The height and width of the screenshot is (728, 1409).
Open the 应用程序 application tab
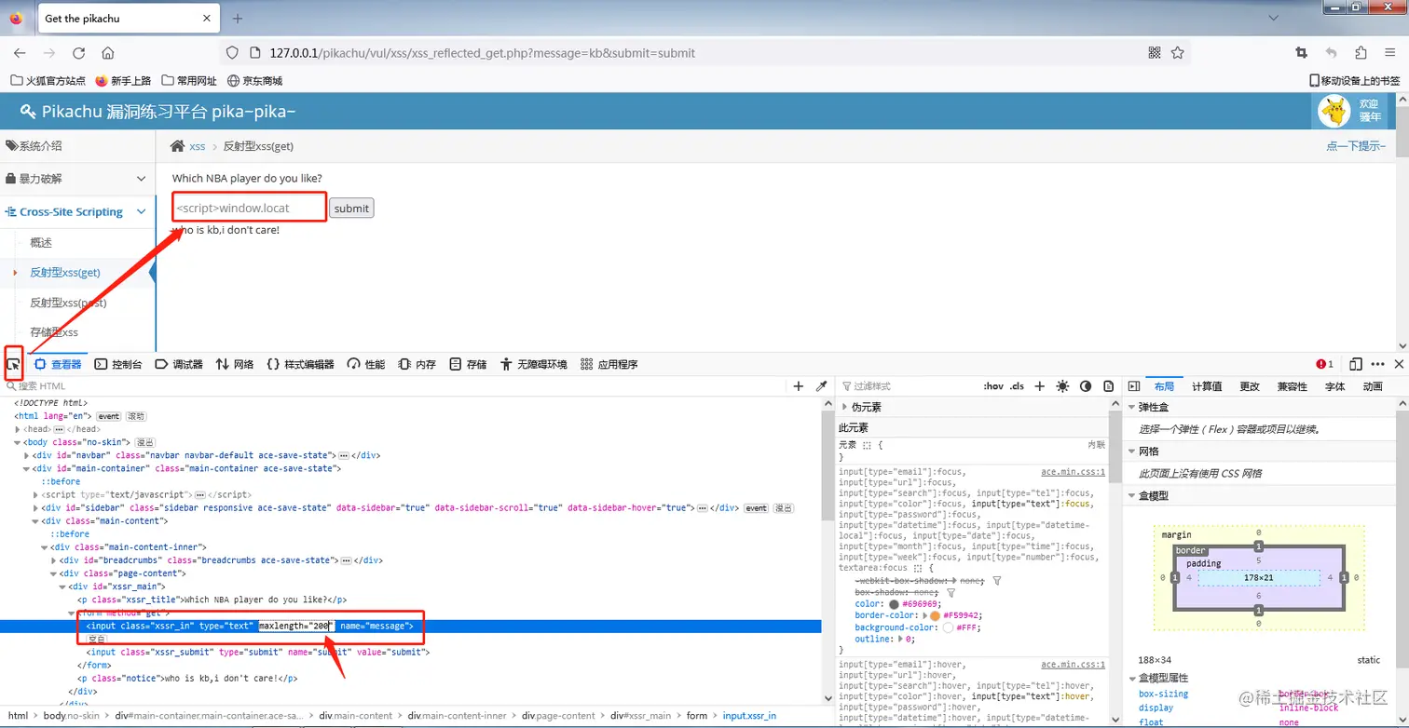click(x=609, y=364)
